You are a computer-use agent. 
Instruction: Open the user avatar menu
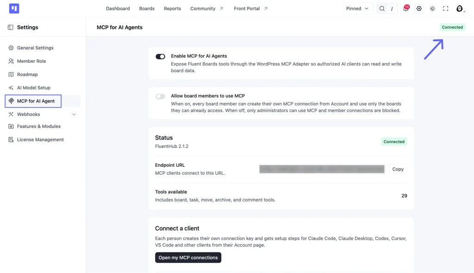pyautogui.click(x=460, y=8)
